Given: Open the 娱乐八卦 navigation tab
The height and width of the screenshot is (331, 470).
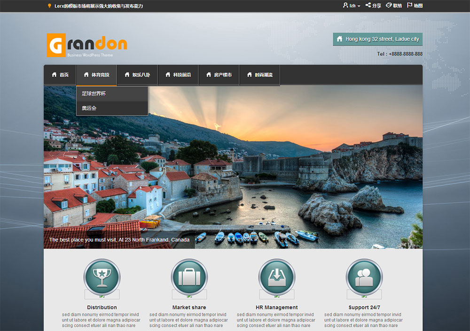Looking at the screenshot, I should point(137,75).
